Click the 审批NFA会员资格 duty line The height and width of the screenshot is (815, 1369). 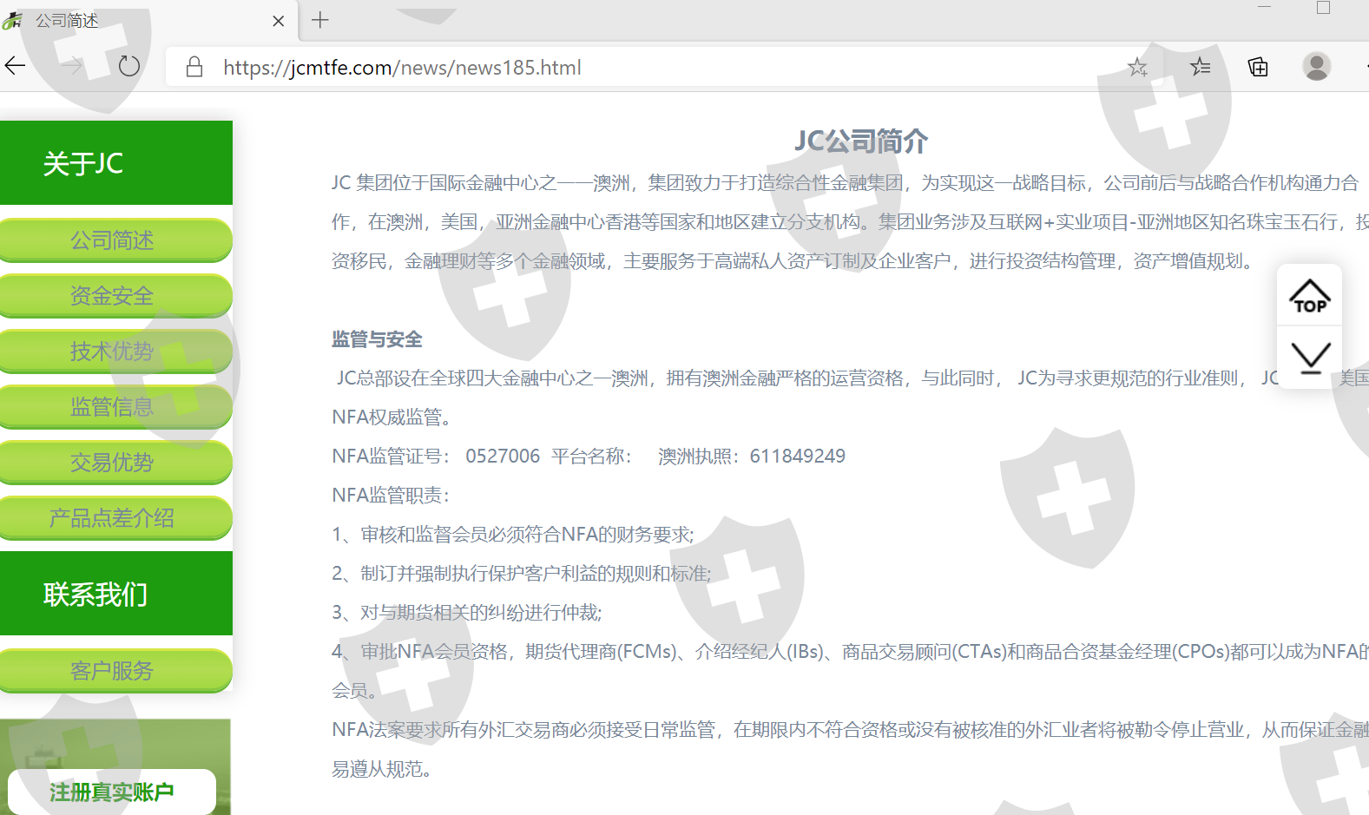pyautogui.click(x=850, y=652)
